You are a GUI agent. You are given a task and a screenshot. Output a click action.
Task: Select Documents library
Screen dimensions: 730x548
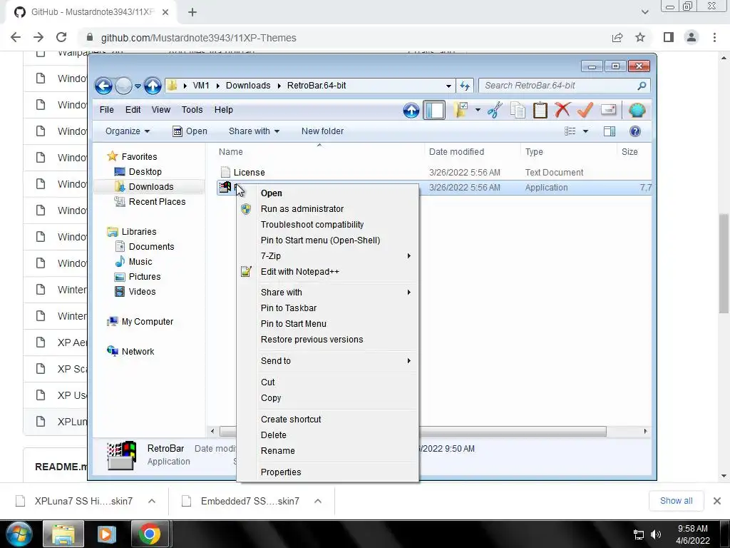click(151, 246)
